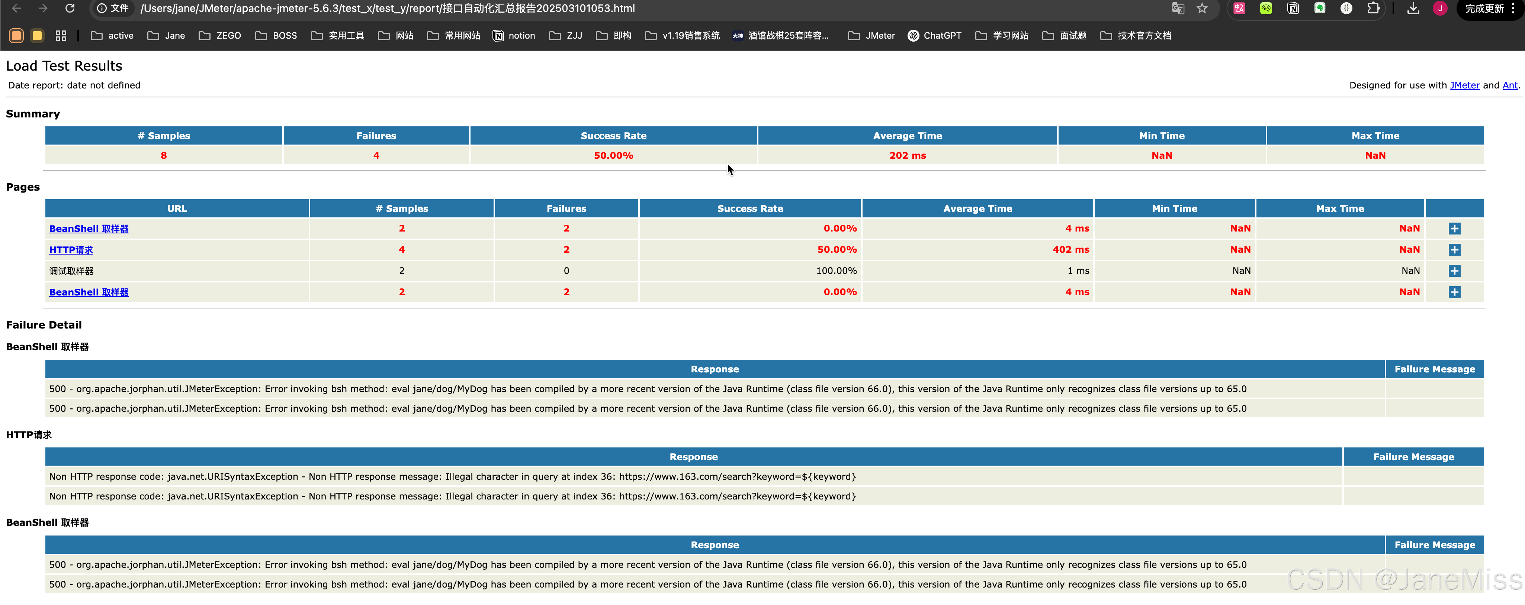Open the profile avatar J icon
This screenshot has width=1525, height=605.
pyautogui.click(x=1440, y=8)
